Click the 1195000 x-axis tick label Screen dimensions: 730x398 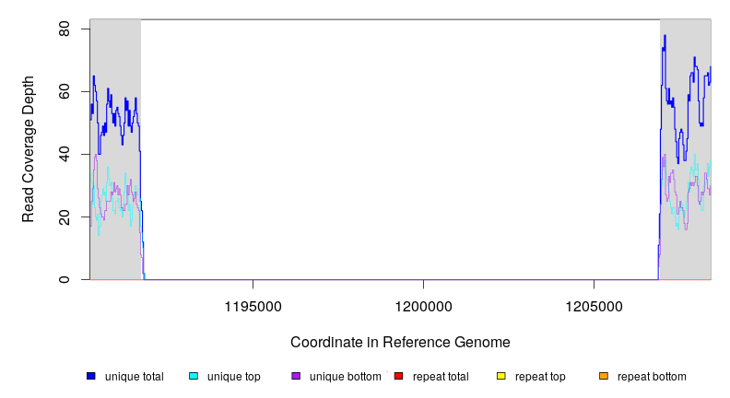253,306
